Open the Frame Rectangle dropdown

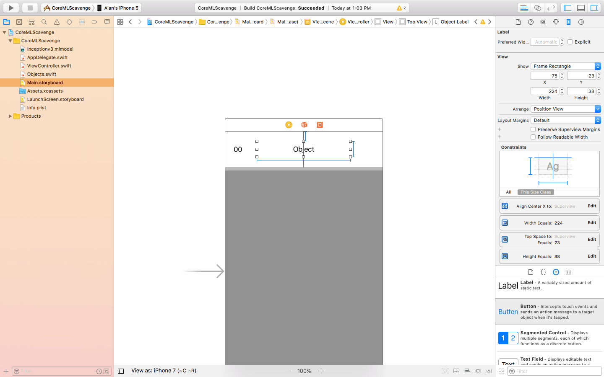pyautogui.click(x=565, y=66)
